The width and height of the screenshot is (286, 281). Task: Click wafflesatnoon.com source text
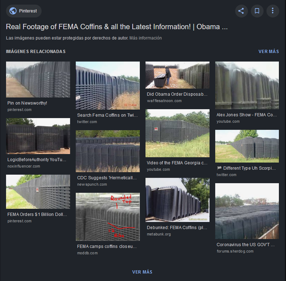[x=164, y=101]
